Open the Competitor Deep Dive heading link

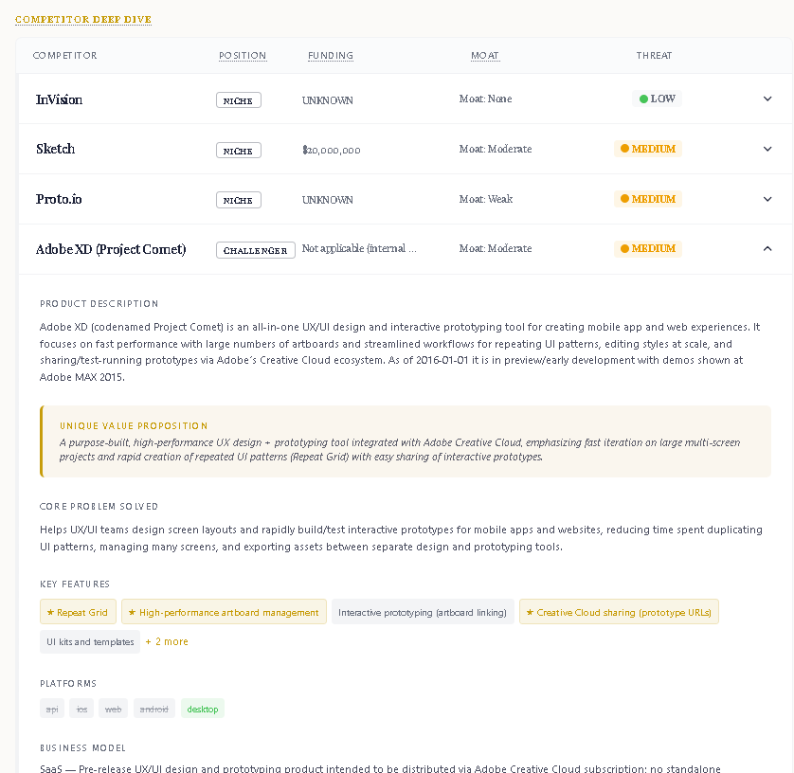pyautogui.click(x=83, y=20)
